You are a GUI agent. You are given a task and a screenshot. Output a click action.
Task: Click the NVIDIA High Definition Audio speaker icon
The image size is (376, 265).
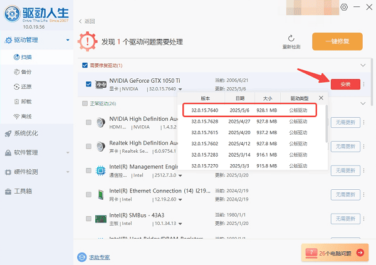[101, 122]
